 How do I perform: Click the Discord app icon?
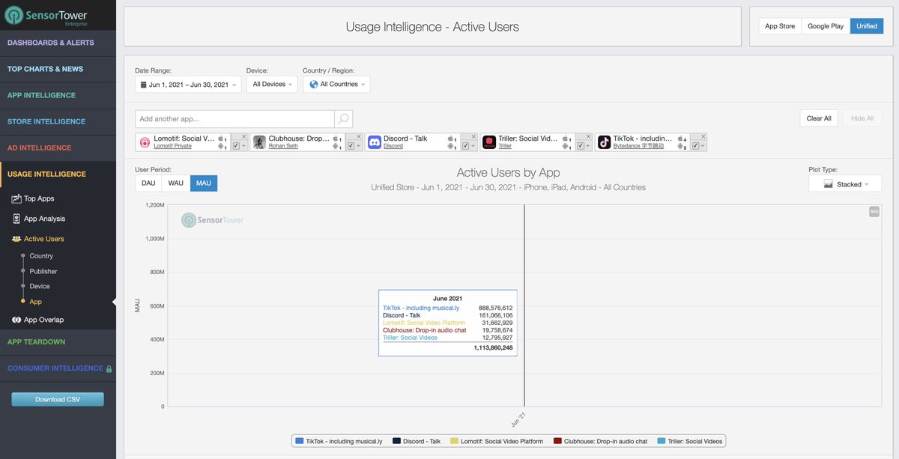tap(375, 142)
